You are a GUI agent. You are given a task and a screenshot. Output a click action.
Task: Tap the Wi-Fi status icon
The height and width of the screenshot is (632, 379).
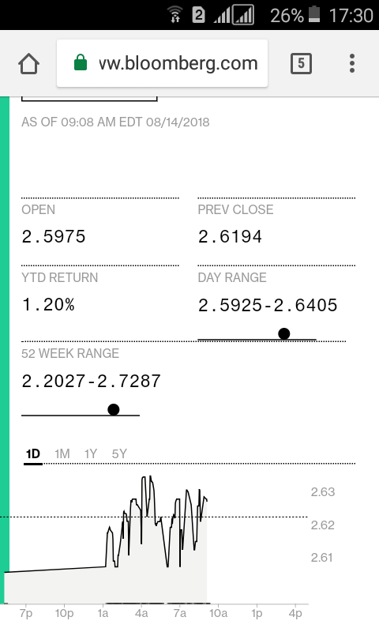[175, 14]
